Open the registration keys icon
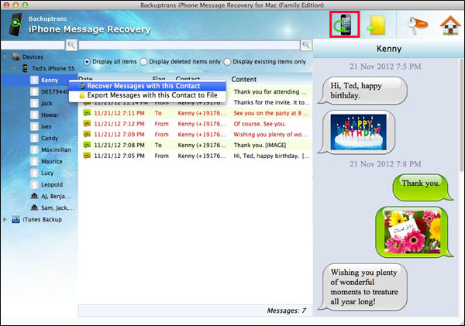The image size is (465, 326). [x=418, y=25]
